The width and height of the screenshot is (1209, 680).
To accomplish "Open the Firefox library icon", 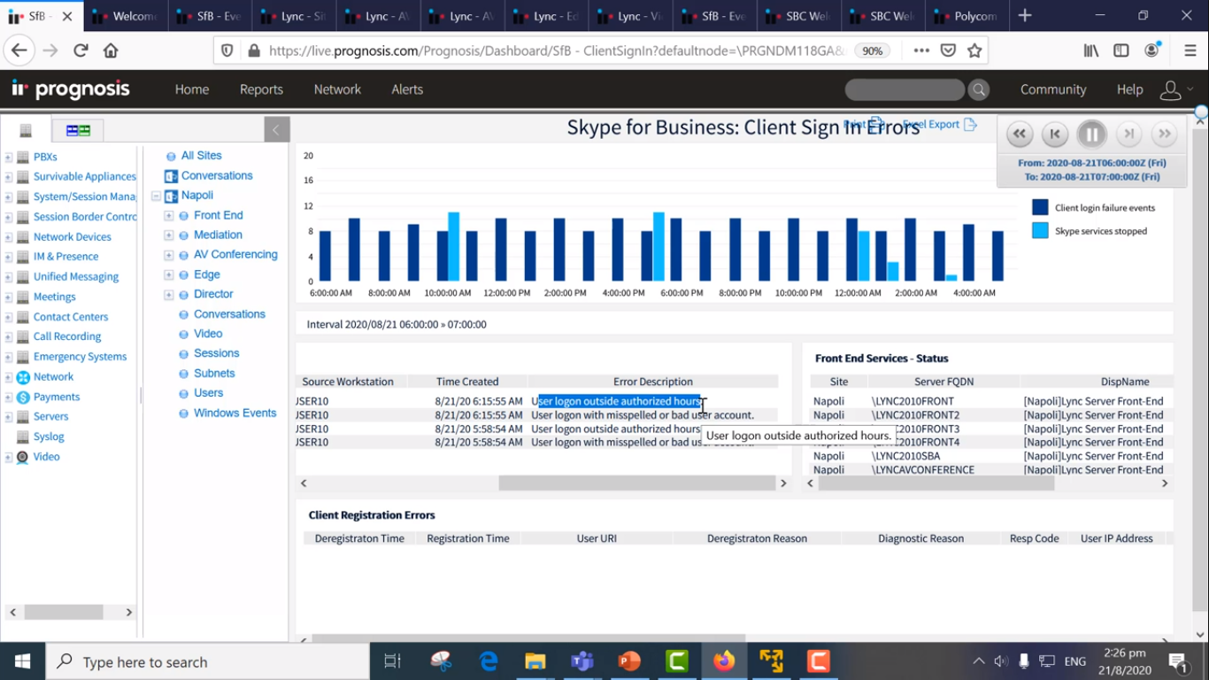I will (1091, 50).
